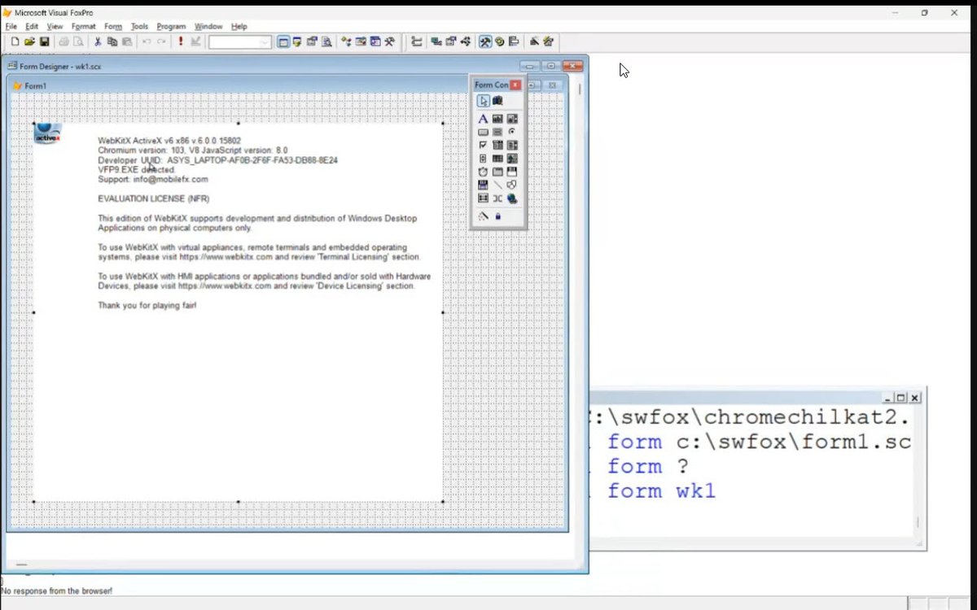Open the Data Environment toolbar icon

pyautogui.click(x=436, y=41)
